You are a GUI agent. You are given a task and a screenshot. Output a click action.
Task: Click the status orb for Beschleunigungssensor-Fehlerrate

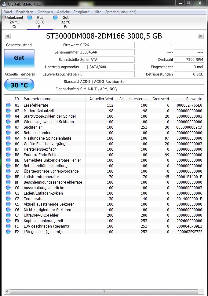point(8,182)
